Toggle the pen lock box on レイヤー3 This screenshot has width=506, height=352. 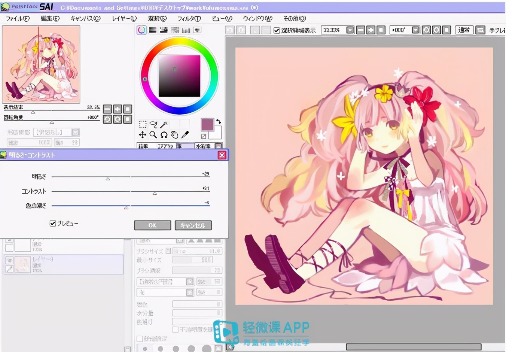tap(9, 269)
